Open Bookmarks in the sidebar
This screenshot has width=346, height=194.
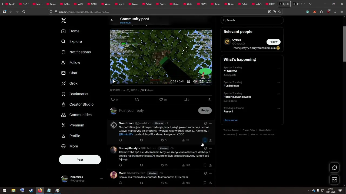click(75, 94)
